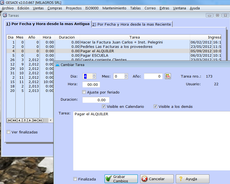Jump back a page of task records
The width and height of the screenshot is (230, 184).
[14, 120]
